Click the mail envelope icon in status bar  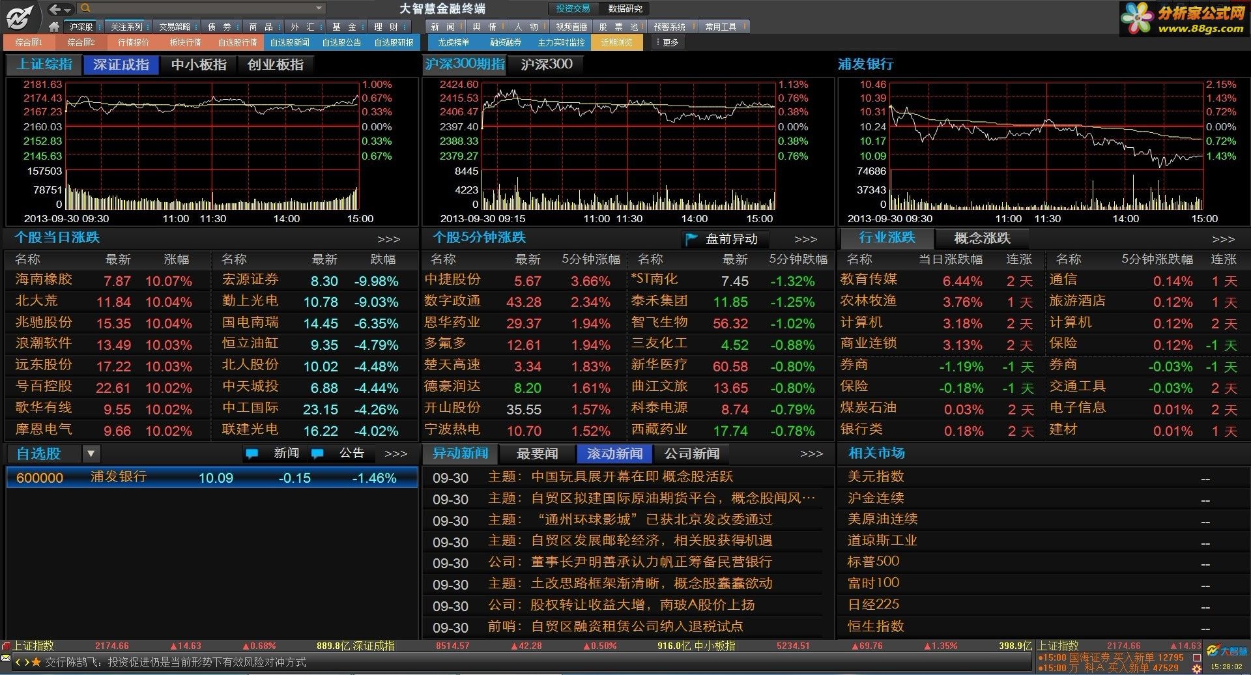[6, 659]
